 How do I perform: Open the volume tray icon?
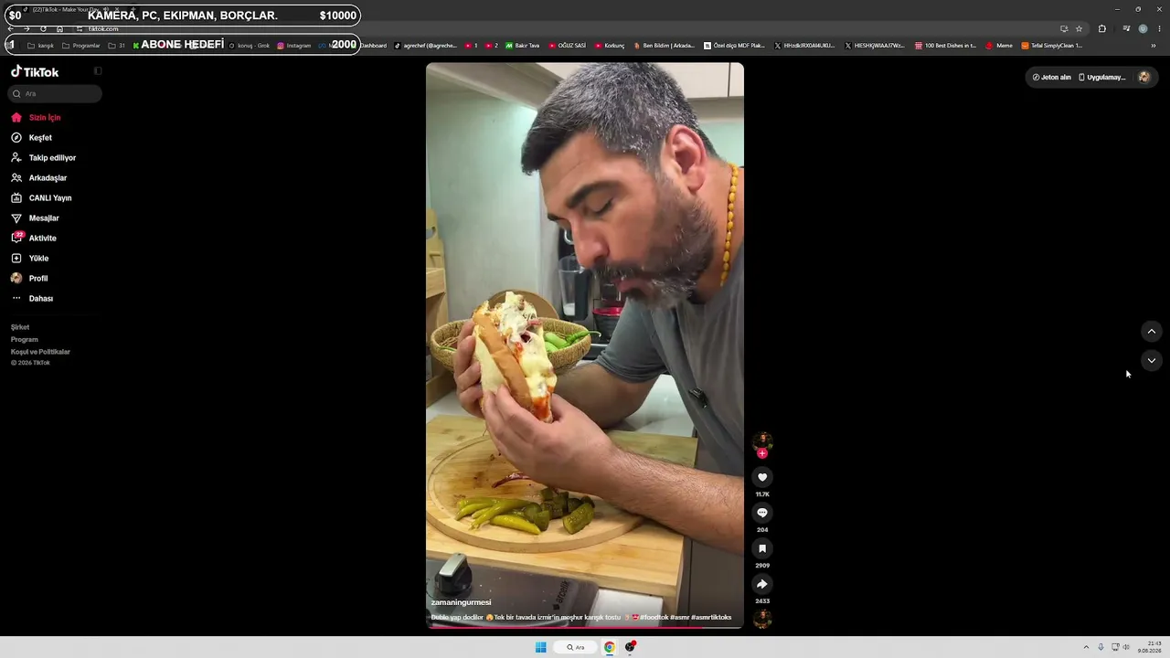(1126, 647)
